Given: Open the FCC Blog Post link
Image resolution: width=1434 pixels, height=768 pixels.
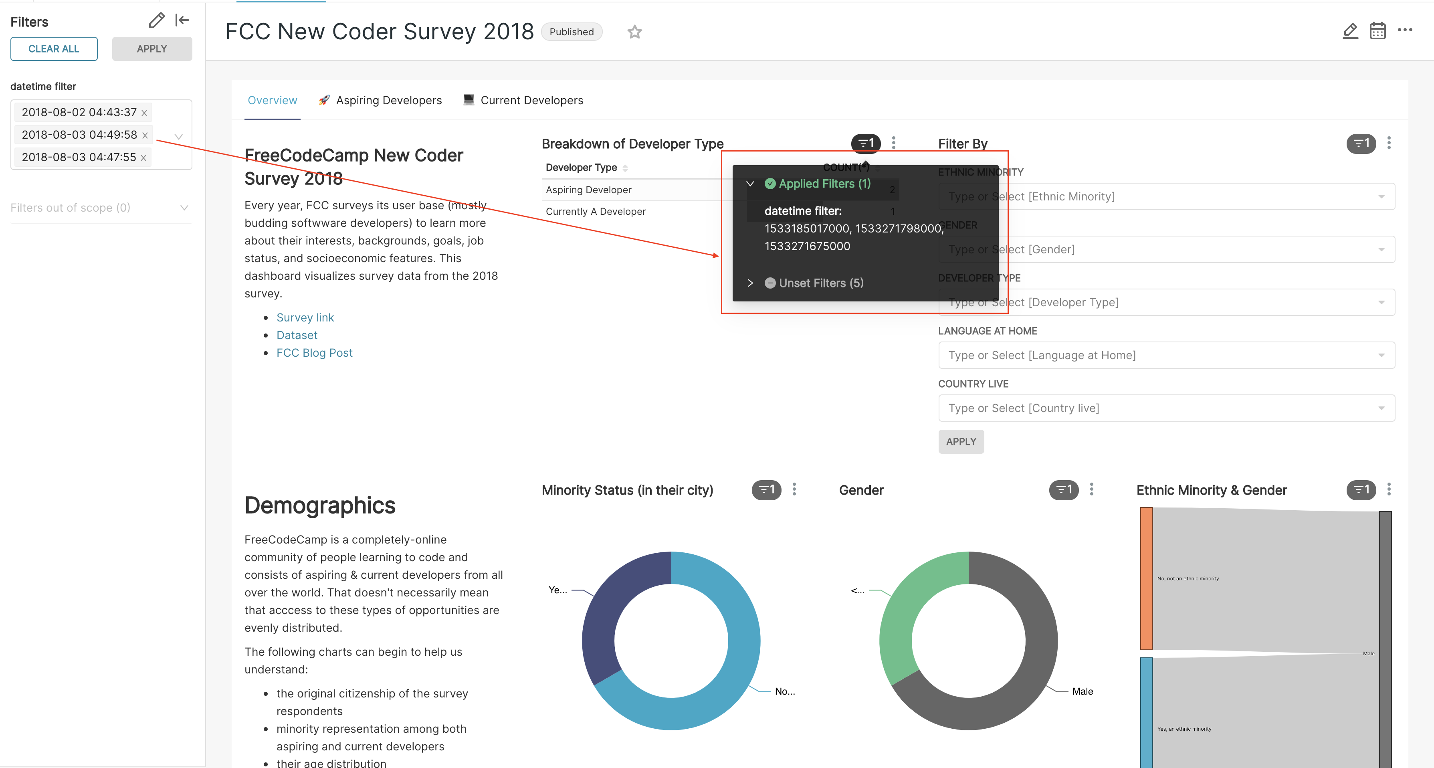Looking at the screenshot, I should pyautogui.click(x=315, y=352).
